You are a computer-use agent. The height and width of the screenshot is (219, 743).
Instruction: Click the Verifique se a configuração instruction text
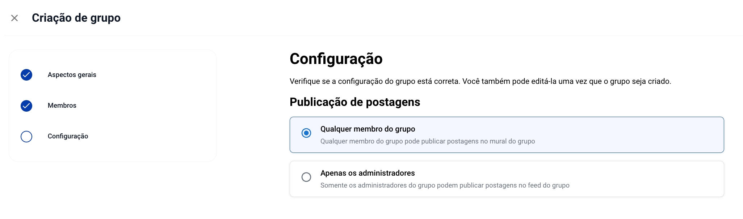pos(480,81)
